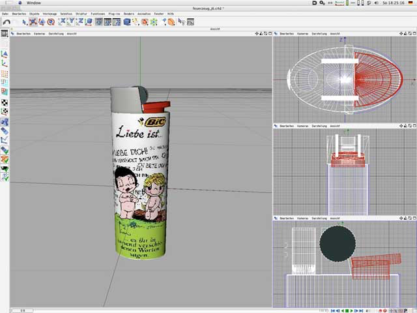Open the Darstellung dropdown in the top-right viewport

click(x=320, y=33)
